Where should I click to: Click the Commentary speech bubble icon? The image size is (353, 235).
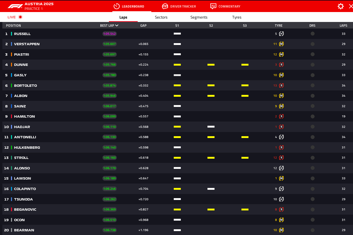[x=213, y=6]
